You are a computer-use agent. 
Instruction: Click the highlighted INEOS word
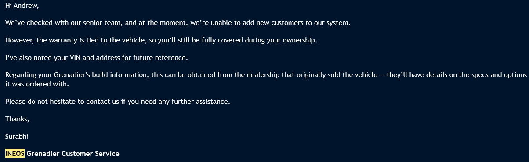click(15, 154)
